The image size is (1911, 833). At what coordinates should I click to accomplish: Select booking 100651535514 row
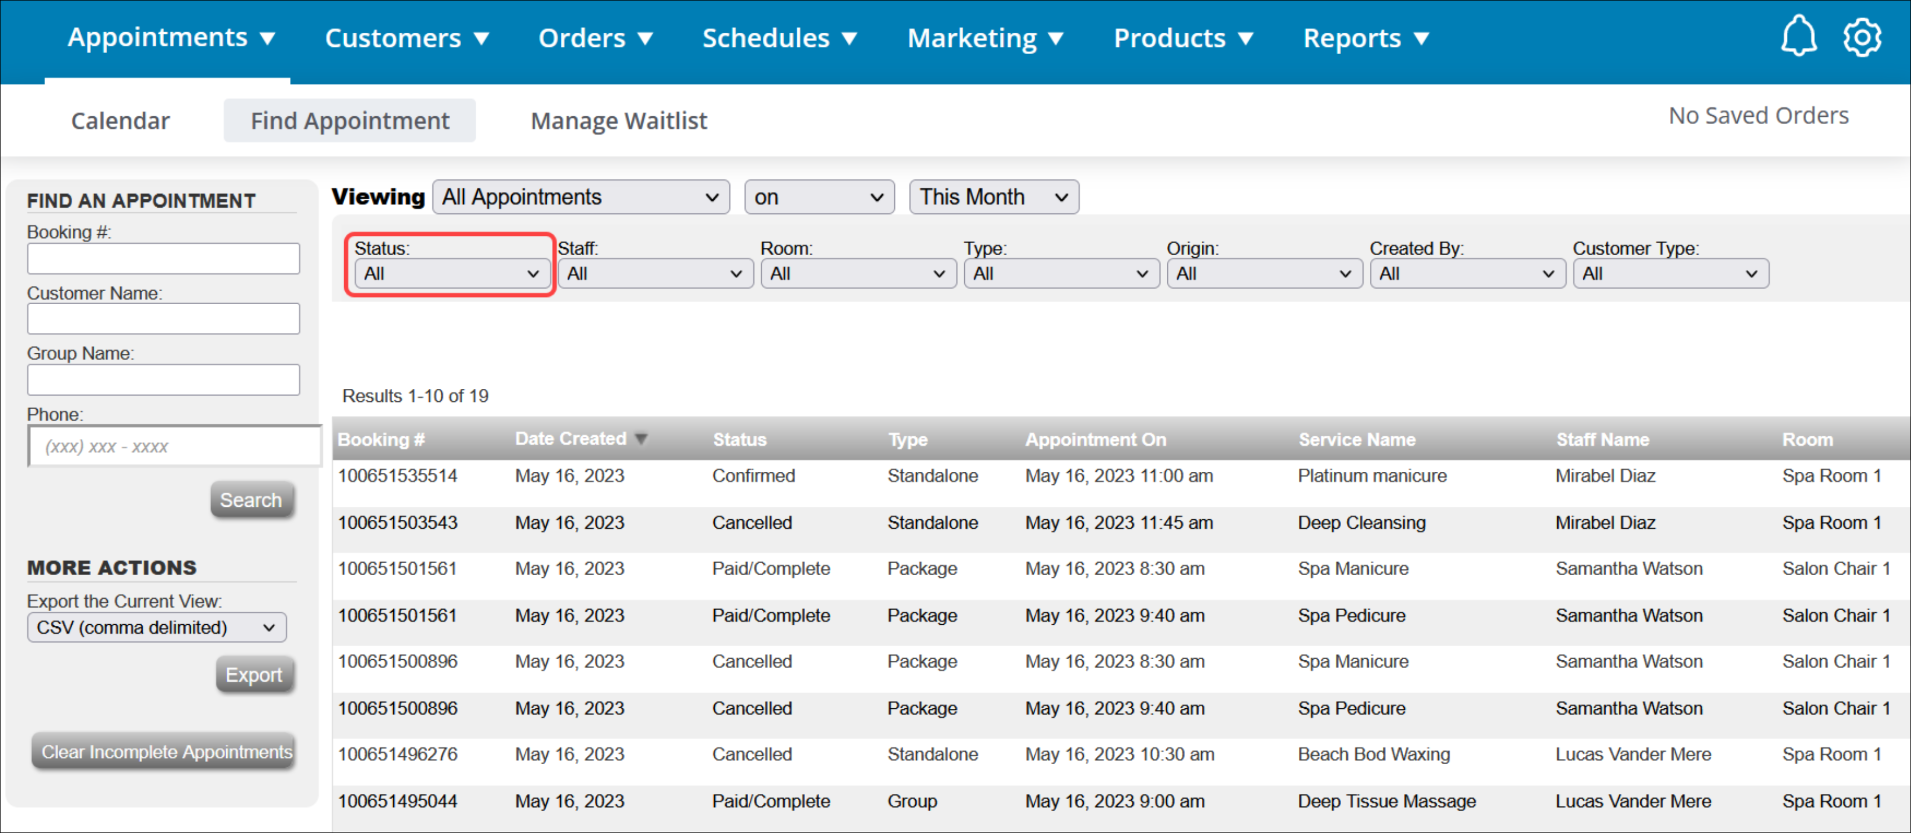pyautogui.click(x=398, y=476)
